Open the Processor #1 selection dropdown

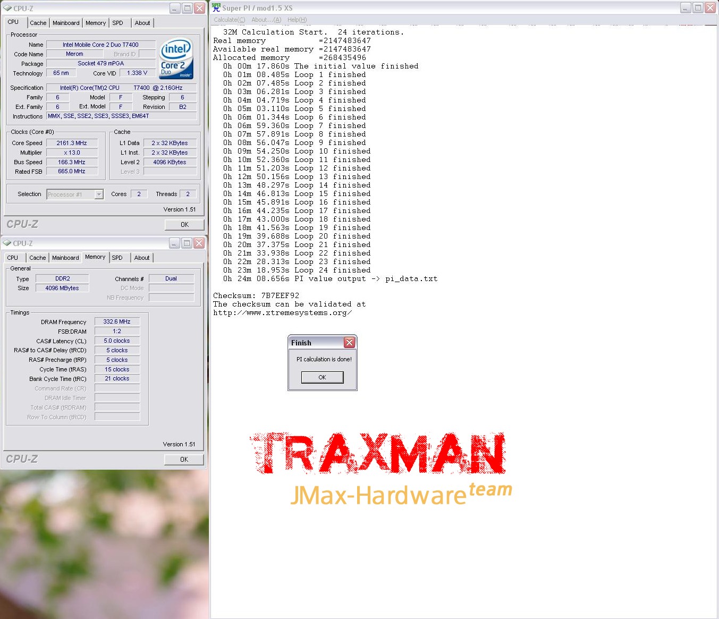[99, 194]
